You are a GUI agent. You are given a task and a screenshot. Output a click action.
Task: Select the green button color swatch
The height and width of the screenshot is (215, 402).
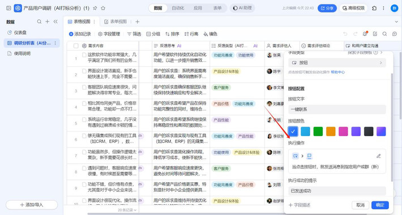point(318,132)
